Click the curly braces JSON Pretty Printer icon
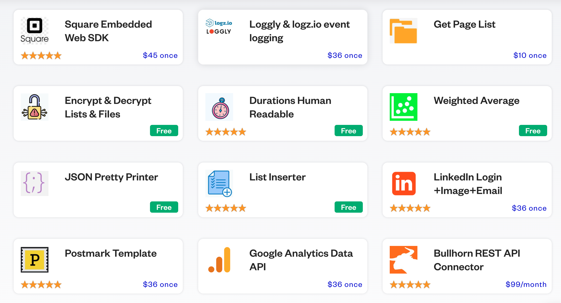This screenshot has height=303, width=561. point(35,183)
